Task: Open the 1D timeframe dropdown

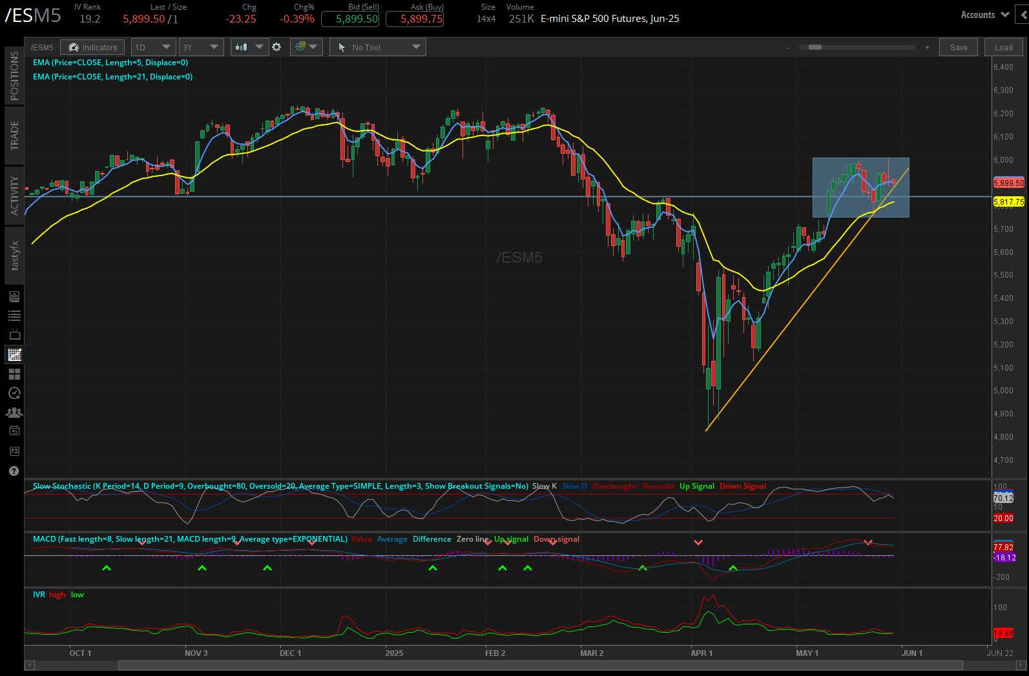Action: [x=153, y=47]
